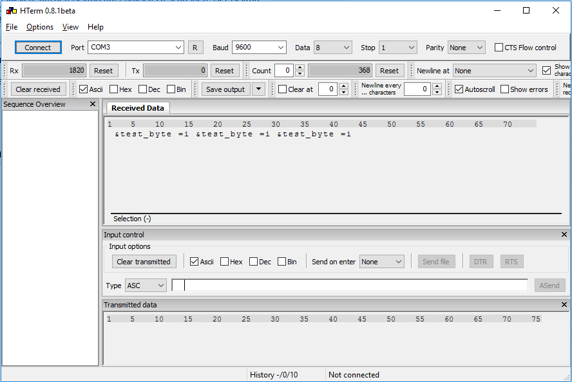The width and height of the screenshot is (572, 382).
Task: Increase the Count value with up arrow
Action: (x=300, y=68)
